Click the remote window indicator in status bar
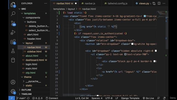Image resolution: width=177 pixels, height=100 pixels. click(x=12, y=98)
